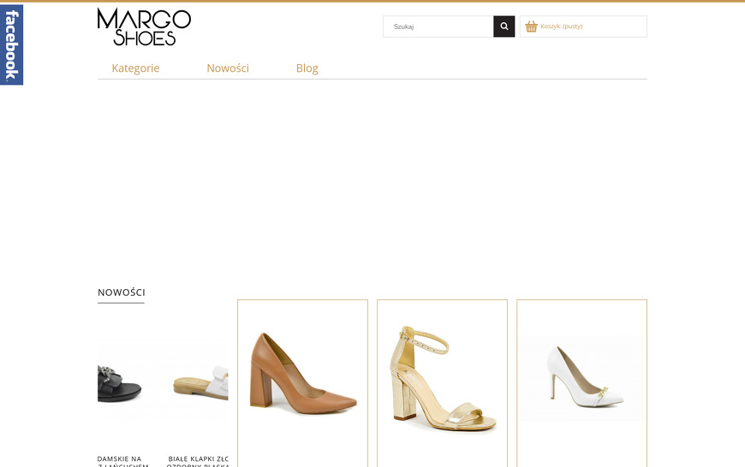Open the Blog menu item
The height and width of the screenshot is (467, 745).
[307, 68]
